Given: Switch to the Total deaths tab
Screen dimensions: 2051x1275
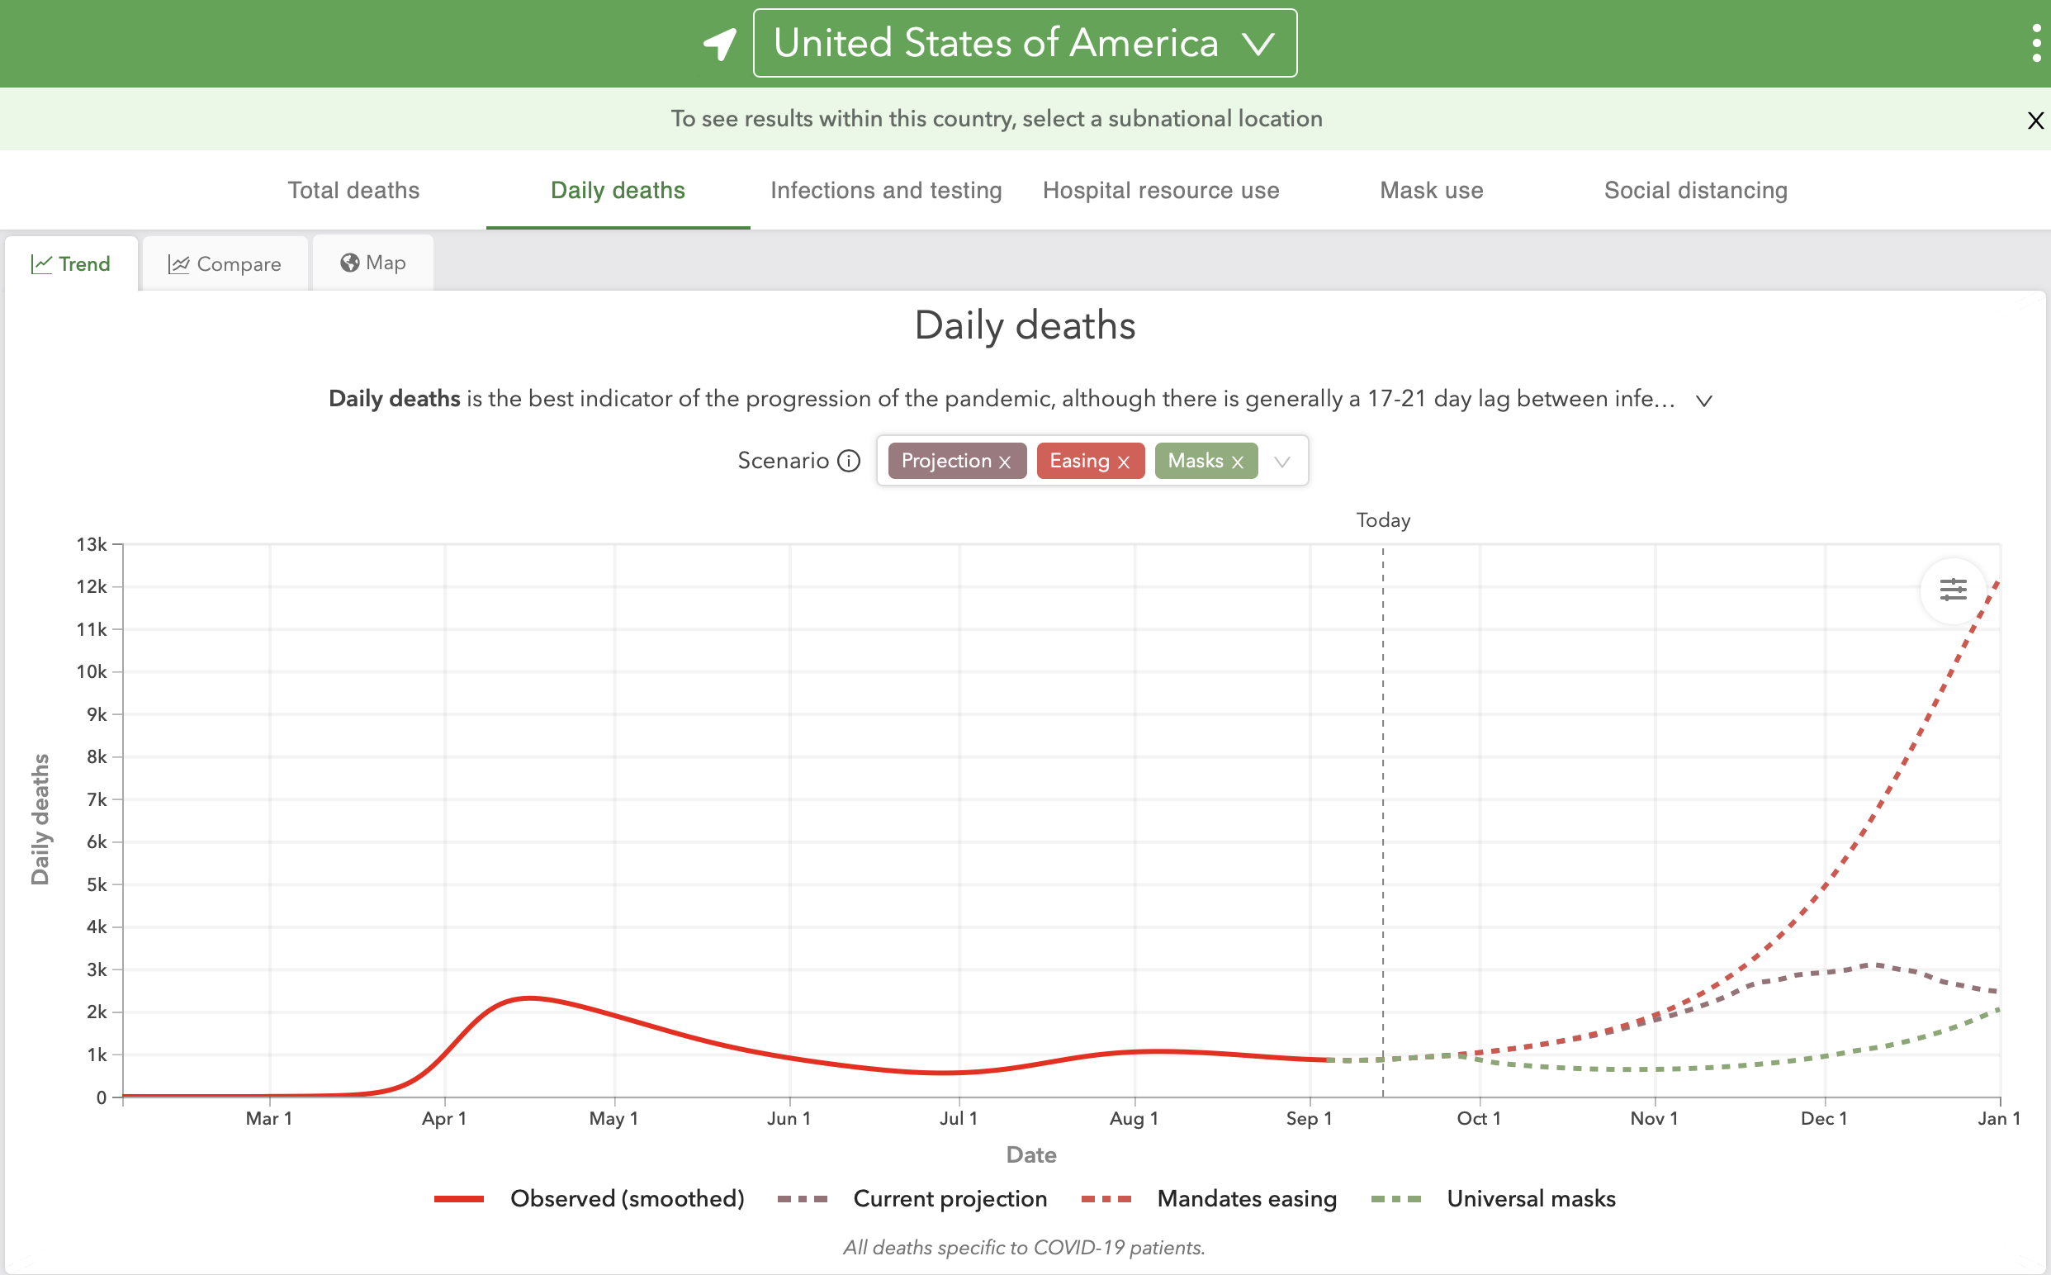Looking at the screenshot, I should 353,191.
